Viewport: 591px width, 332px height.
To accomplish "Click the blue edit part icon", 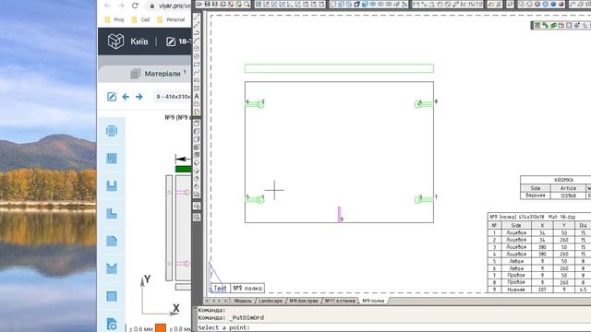I will coord(112,97).
